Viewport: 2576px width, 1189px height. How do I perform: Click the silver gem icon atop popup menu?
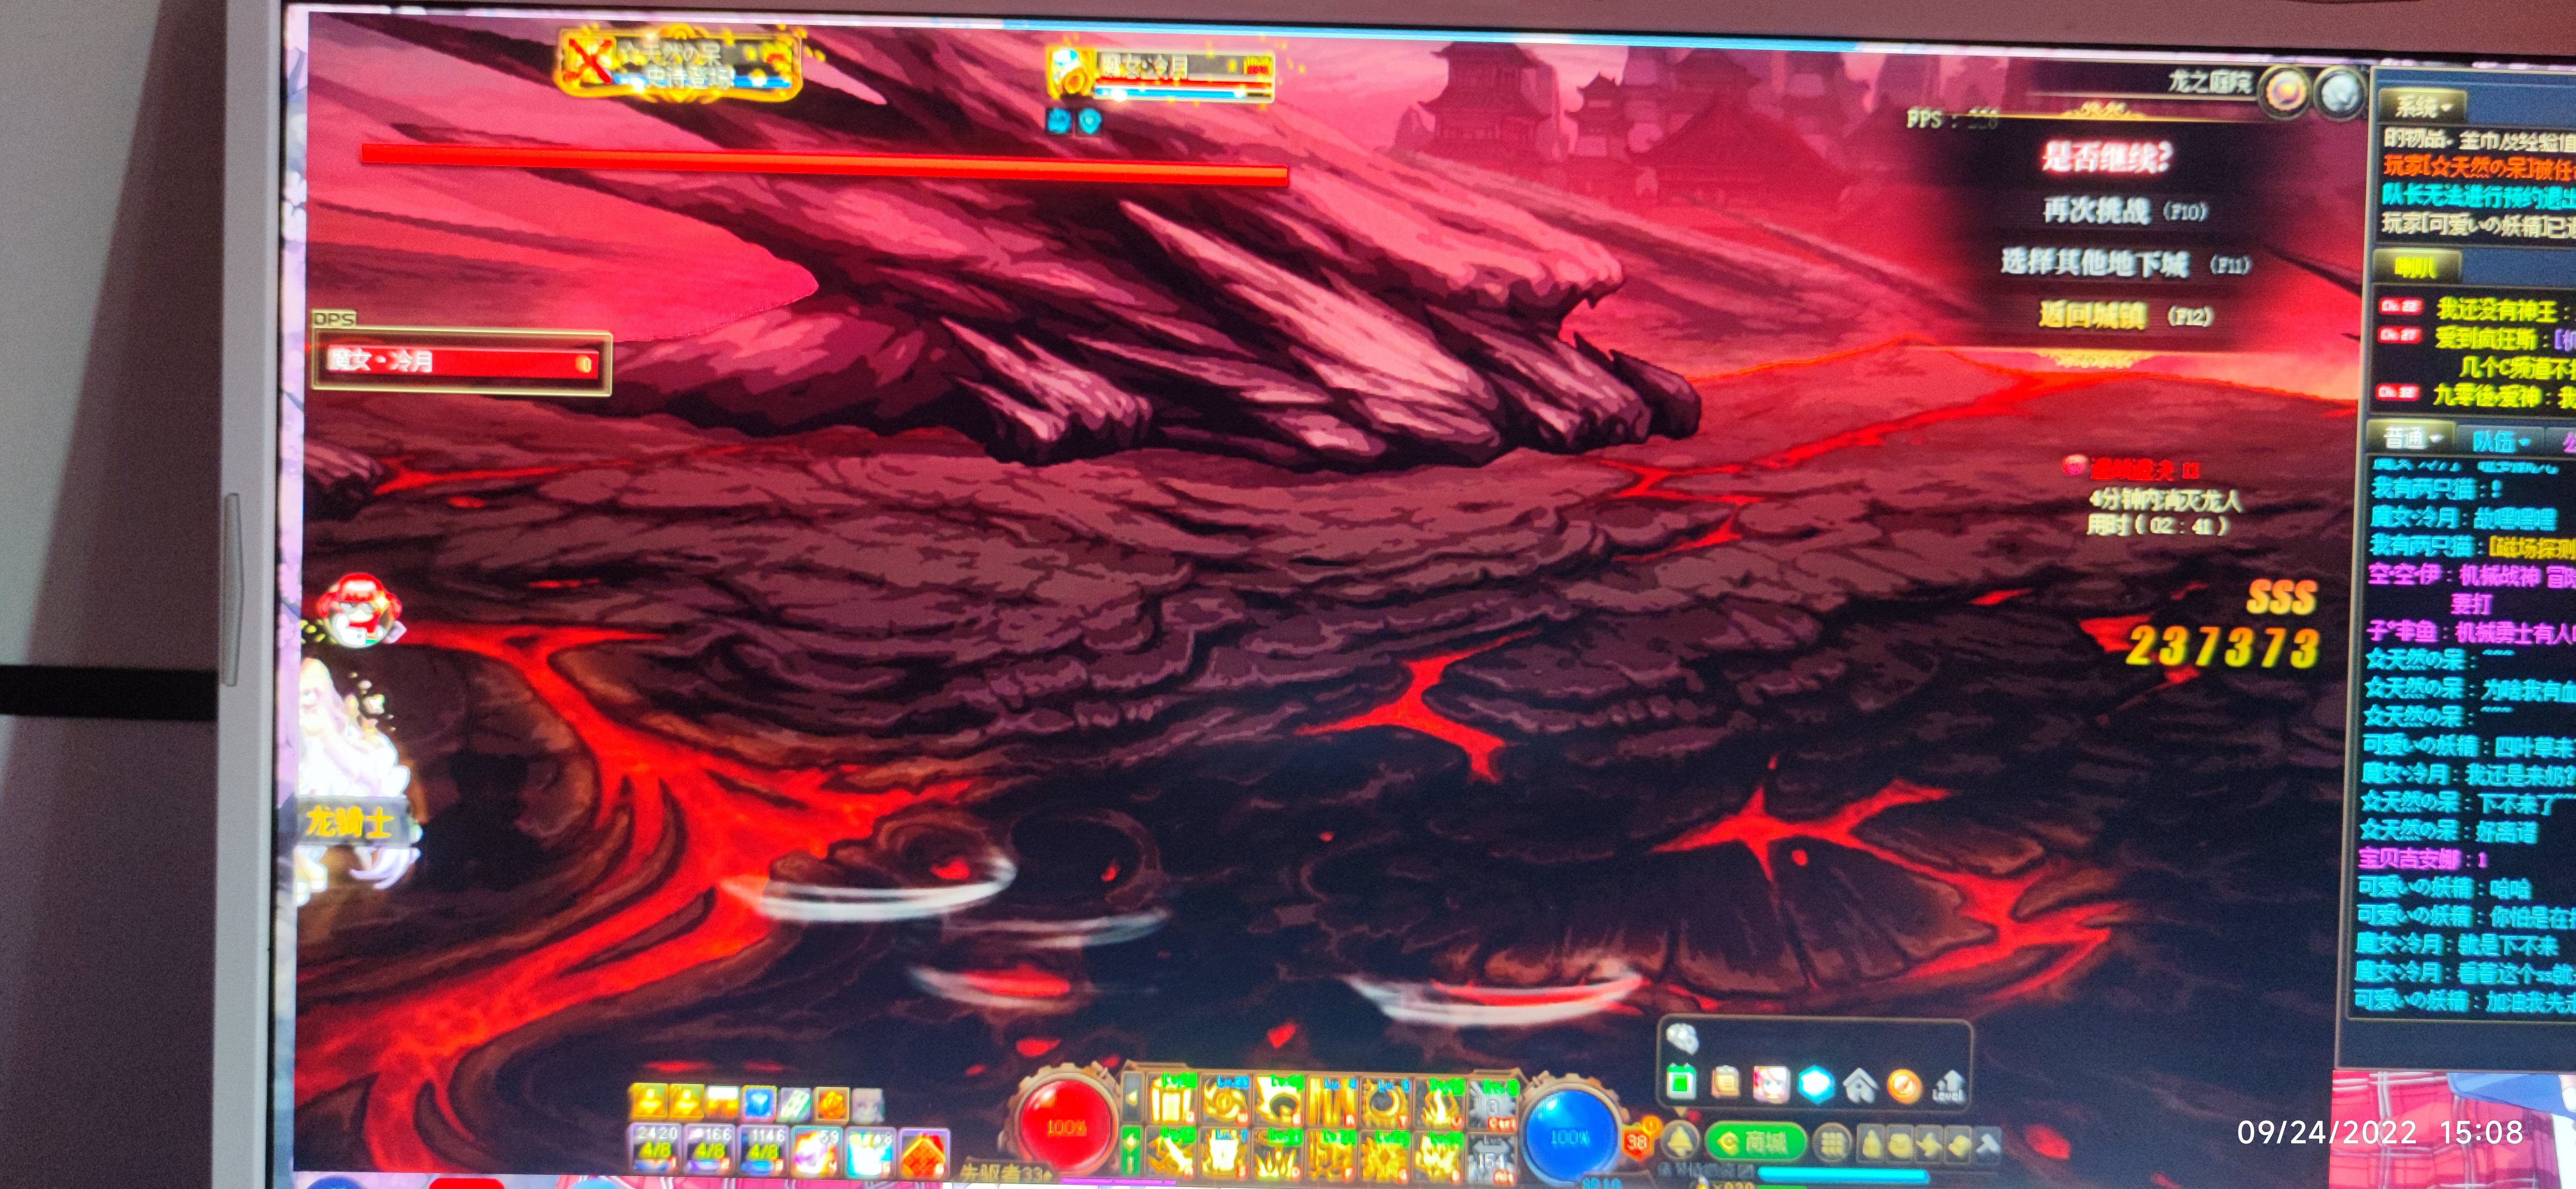coord(1682,1040)
